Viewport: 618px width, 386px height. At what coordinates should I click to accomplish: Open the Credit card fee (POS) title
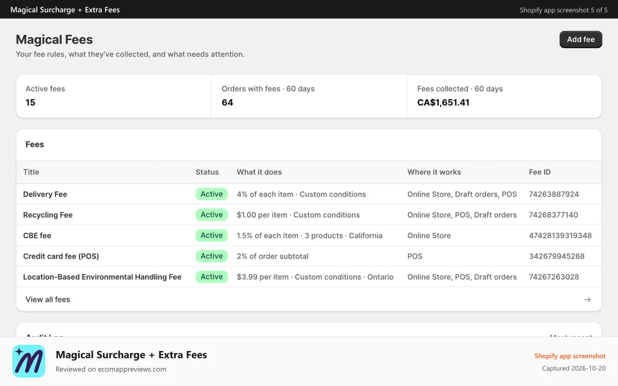coord(61,256)
